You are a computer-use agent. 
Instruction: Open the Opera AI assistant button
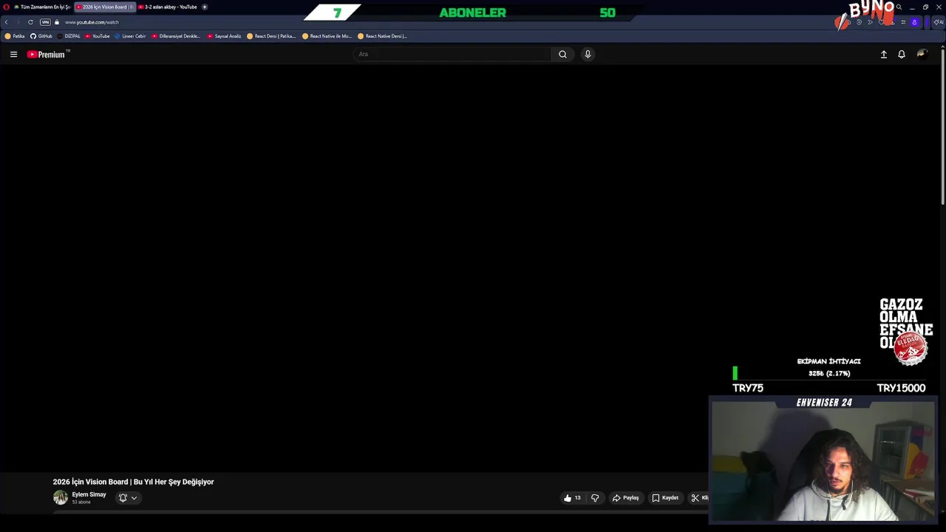[939, 22]
